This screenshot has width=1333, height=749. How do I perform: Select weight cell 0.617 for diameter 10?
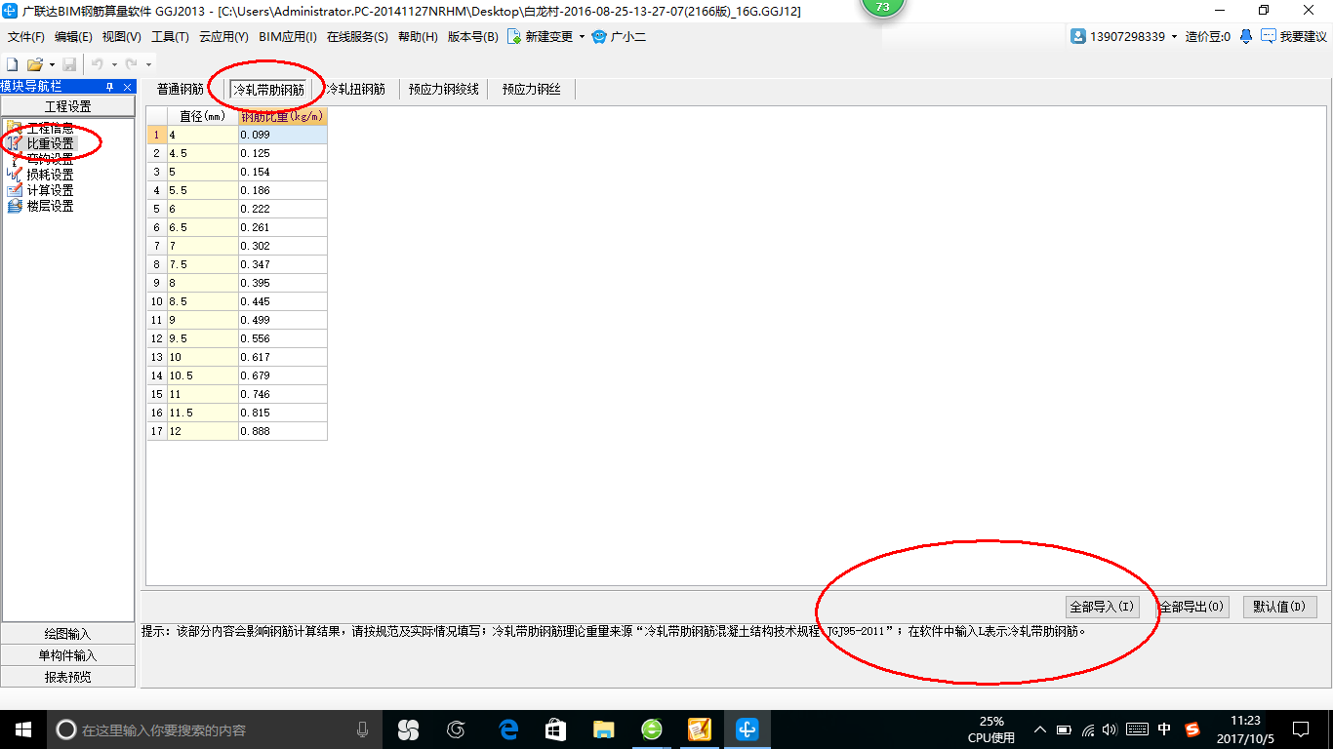283,357
